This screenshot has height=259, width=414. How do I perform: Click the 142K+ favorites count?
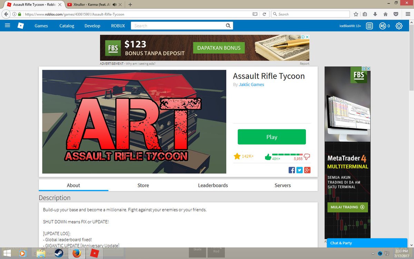tap(248, 156)
